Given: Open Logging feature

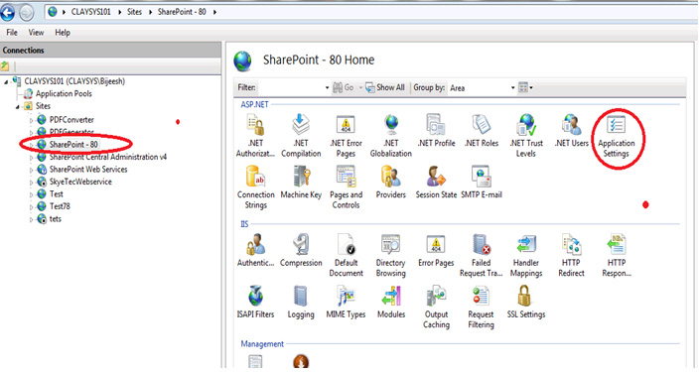Looking at the screenshot, I should point(301,303).
